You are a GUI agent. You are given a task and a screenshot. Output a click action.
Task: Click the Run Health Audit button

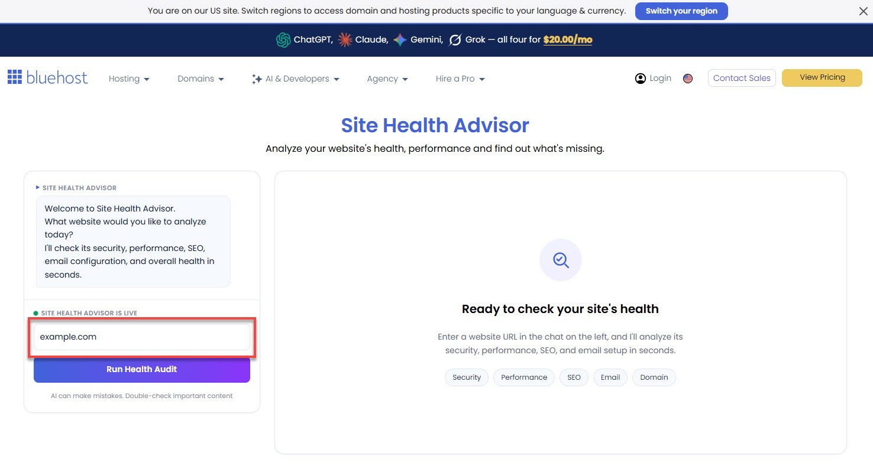tap(142, 369)
